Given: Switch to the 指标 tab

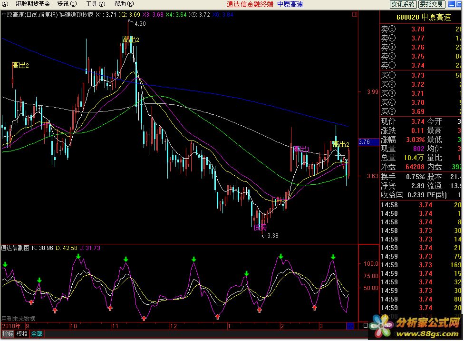Looking at the screenshot, I should [8, 334].
